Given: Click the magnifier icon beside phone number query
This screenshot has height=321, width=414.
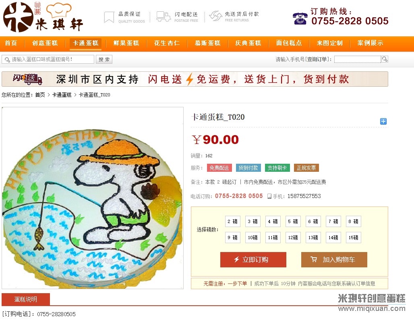Looking at the screenshot, I should pyautogui.click(x=385, y=59).
